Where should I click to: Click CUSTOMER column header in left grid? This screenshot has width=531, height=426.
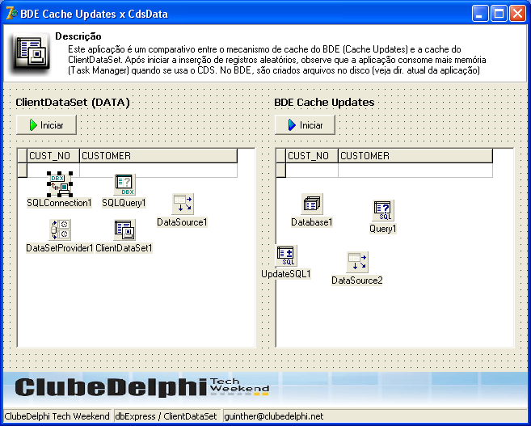pyautogui.click(x=158, y=156)
